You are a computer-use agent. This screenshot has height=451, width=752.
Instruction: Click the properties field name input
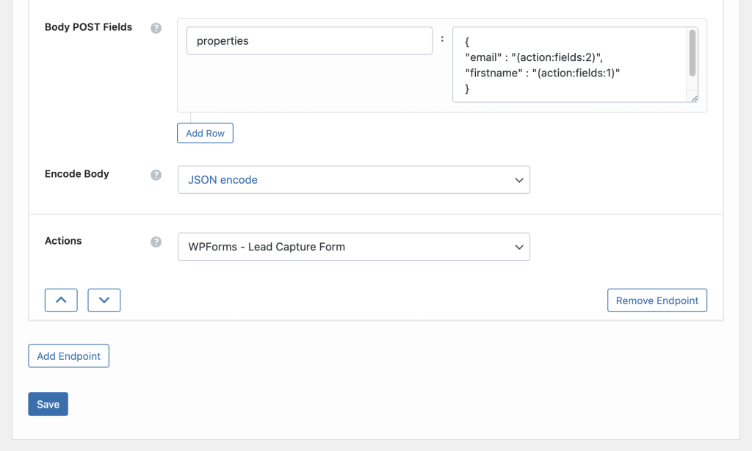pyautogui.click(x=309, y=40)
